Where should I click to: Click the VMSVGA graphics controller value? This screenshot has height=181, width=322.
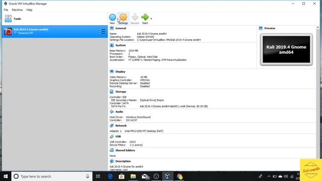pos(145,80)
